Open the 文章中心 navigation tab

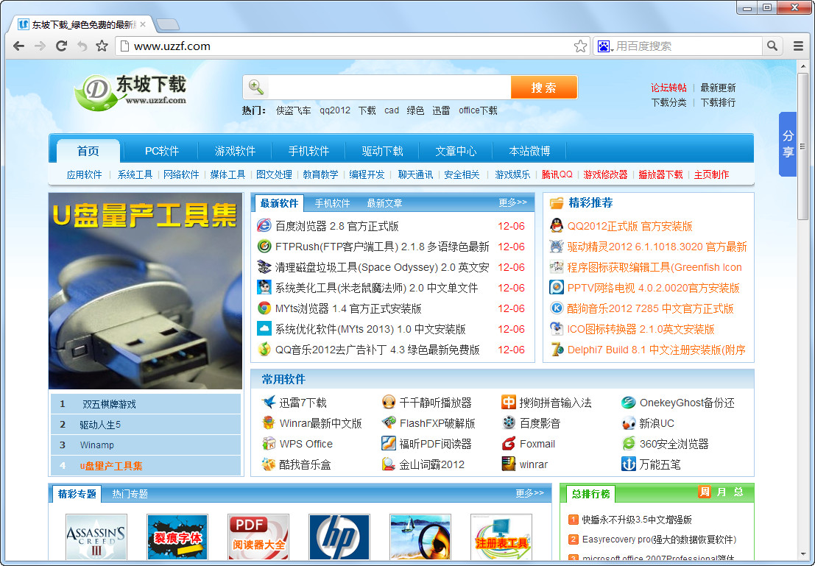click(x=456, y=151)
